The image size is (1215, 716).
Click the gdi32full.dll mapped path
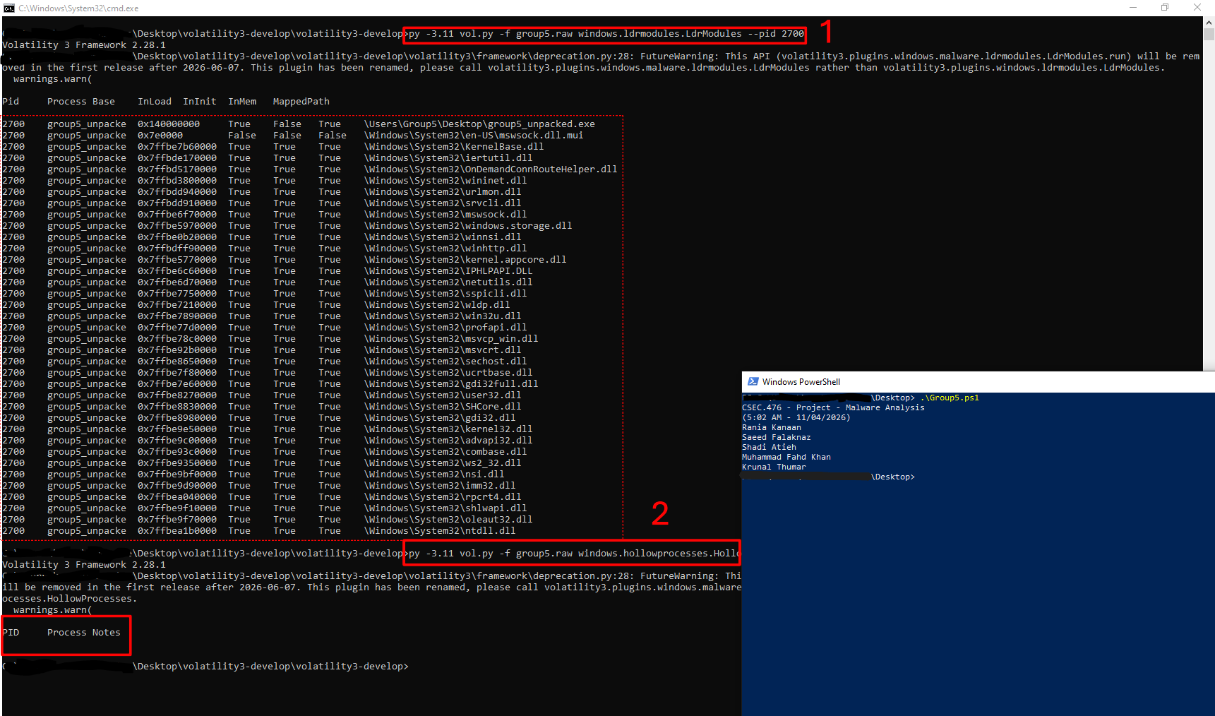(x=451, y=384)
